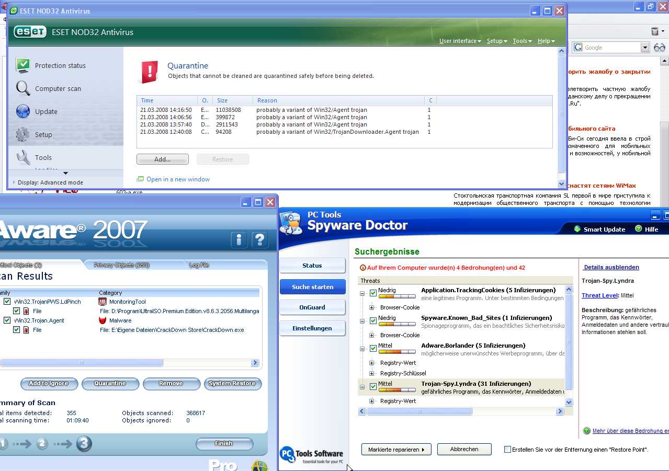Screen dimensions: 669x471
Task: Click the Remove button in Ad-Aware
Action: (x=171, y=384)
